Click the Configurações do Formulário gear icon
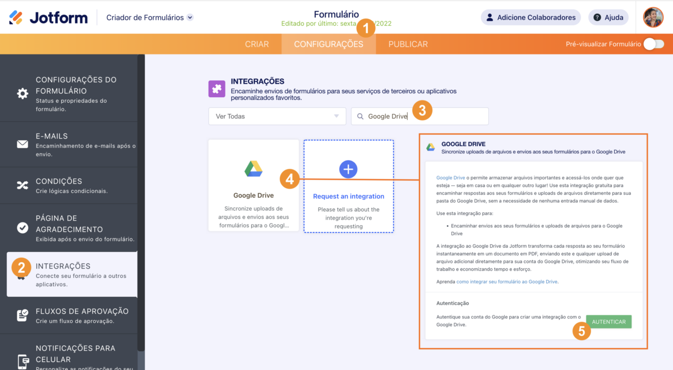This screenshot has width=673, height=370. (22, 94)
